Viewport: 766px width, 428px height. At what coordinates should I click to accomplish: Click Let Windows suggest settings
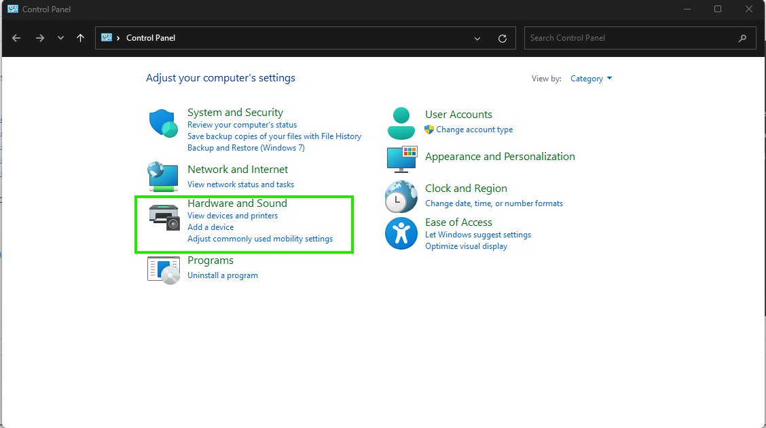[x=478, y=235]
